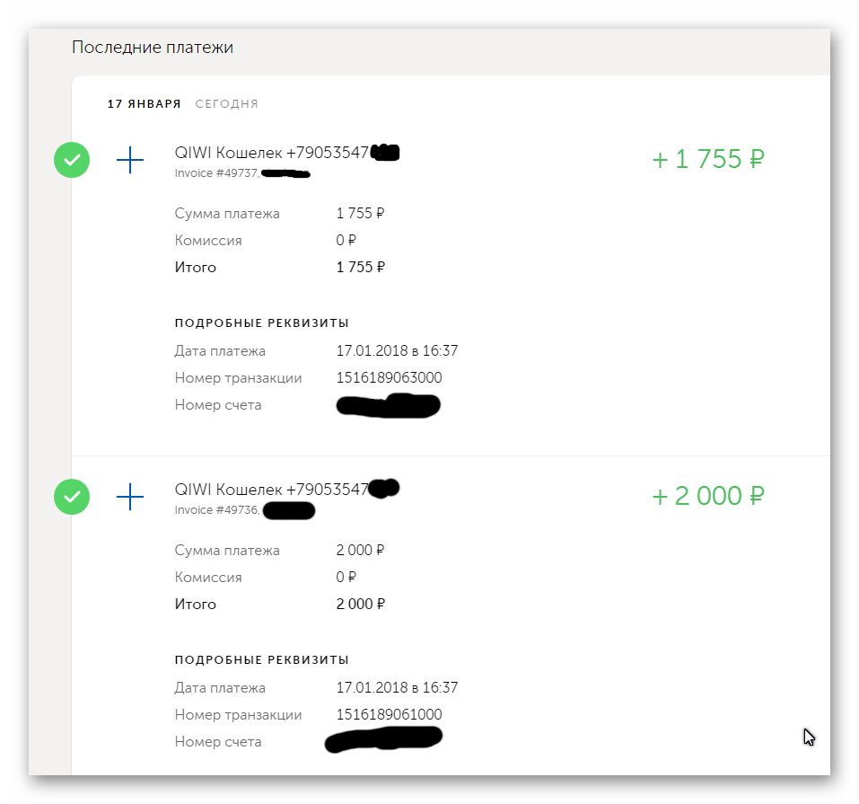Click first payment date 17.01.2018 в 16:37
The height and width of the screenshot is (804, 859).
tap(397, 350)
